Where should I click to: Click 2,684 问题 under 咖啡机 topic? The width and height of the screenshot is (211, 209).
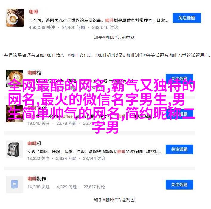(66, 159)
